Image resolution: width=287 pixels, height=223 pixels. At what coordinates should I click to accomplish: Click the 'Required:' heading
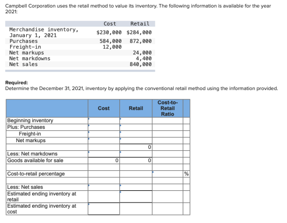tap(16, 83)
